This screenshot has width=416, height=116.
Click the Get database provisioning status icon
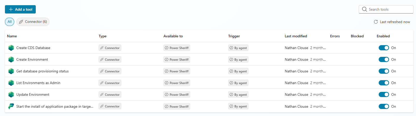(x=11, y=71)
